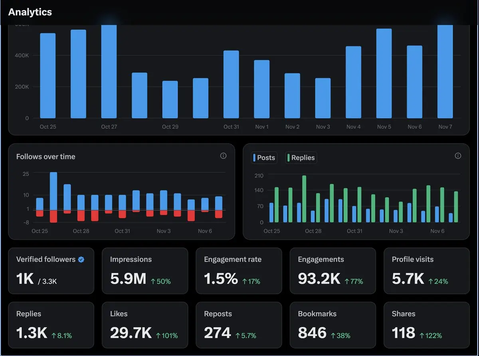Select the Likes metric card
Viewport: 479px width, 356px height.
click(145, 325)
